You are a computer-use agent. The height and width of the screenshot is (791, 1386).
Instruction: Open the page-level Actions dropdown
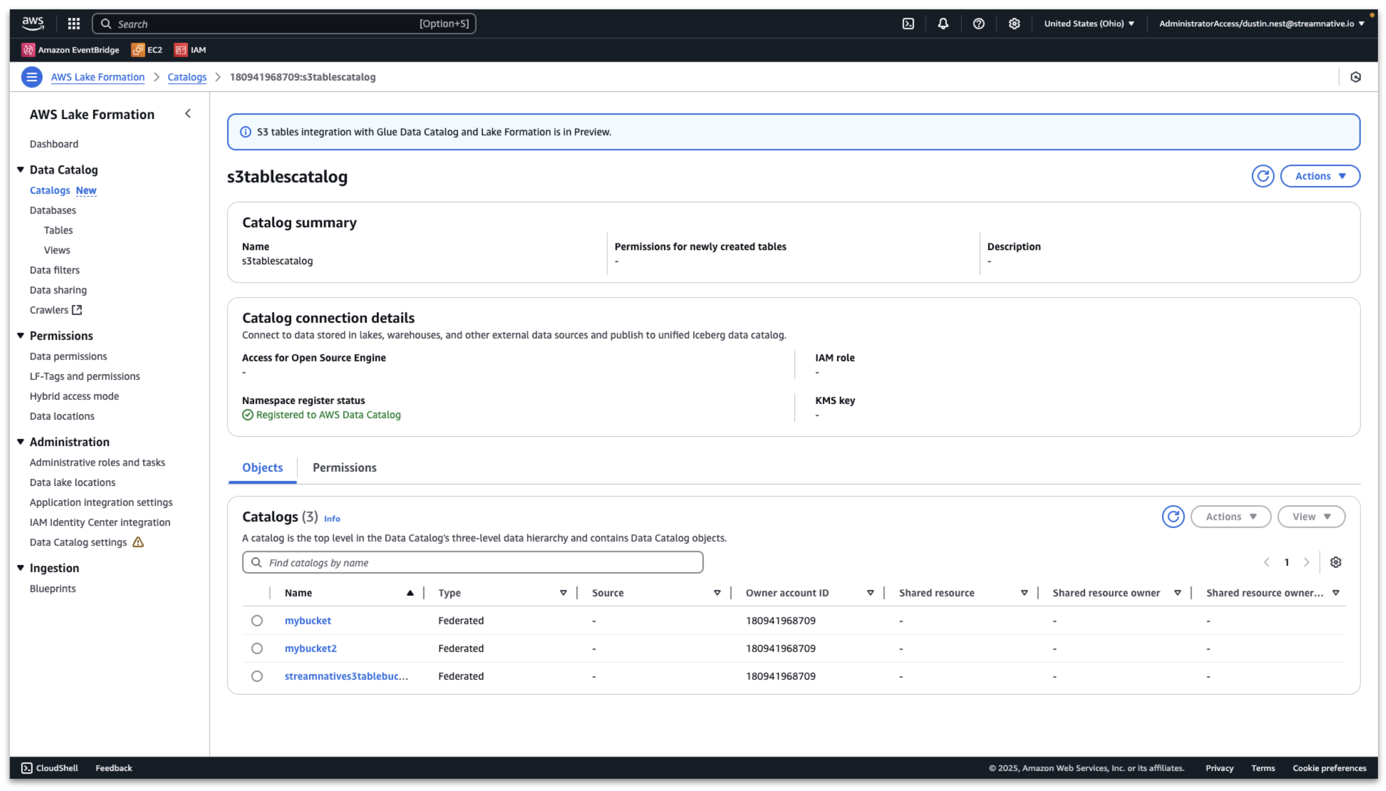pyautogui.click(x=1319, y=176)
